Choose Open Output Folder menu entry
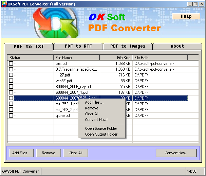The image size is (206, 176). pyautogui.click(x=101, y=134)
